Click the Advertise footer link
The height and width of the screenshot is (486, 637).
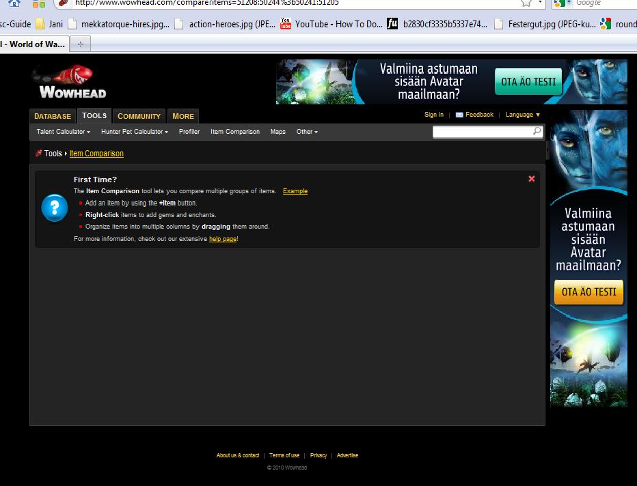347,455
